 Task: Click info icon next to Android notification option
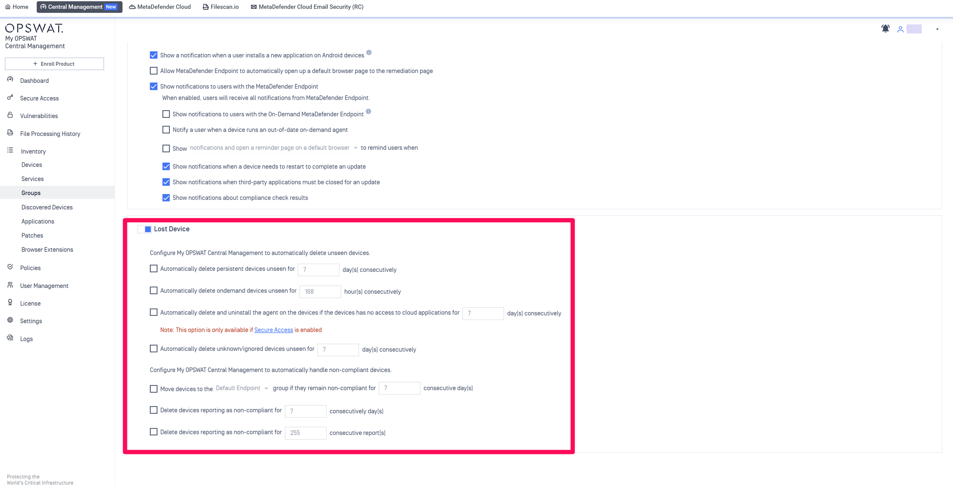369,53
